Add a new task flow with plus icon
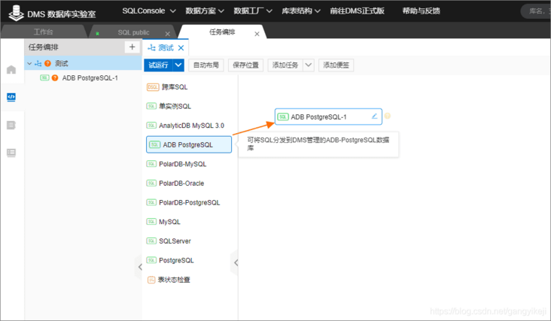 coord(132,47)
